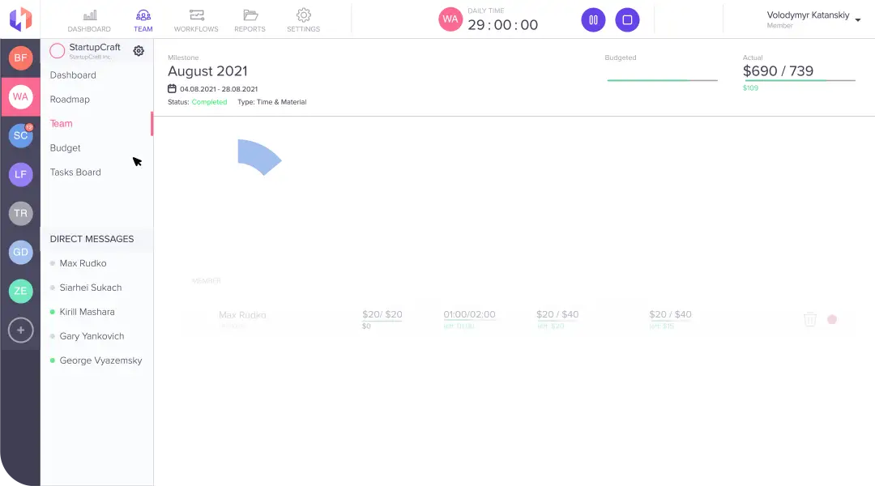The width and height of the screenshot is (875, 486).
Task: Open Workflows from the top navigation
Action: tap(196, 19)
